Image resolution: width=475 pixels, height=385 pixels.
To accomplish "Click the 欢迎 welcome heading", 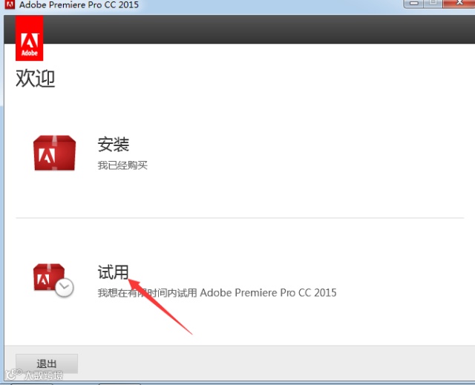I will coord(36,79).
